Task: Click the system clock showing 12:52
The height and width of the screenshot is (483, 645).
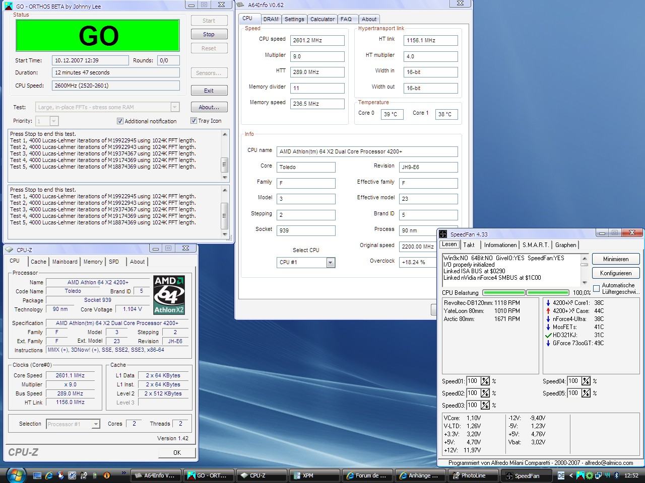Action: [x=631, y=475]
